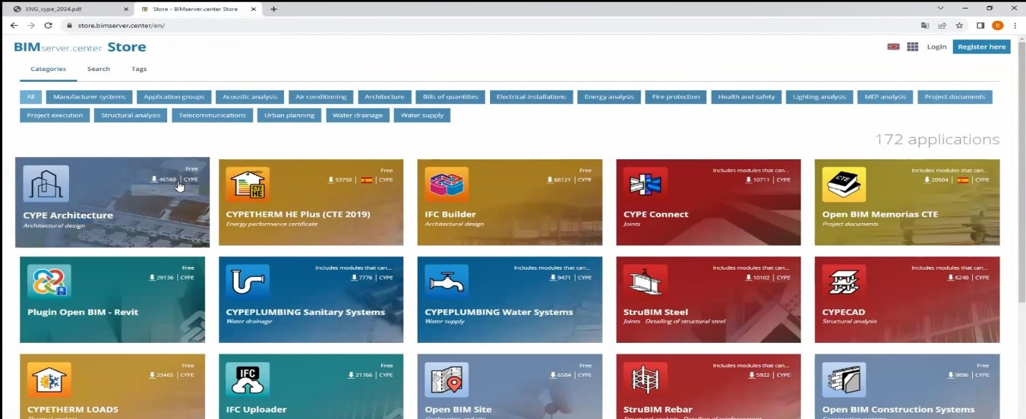Click the '172 applications' count text
Image resolution: width=1026 pixels, height=419 pixels.
936,139
